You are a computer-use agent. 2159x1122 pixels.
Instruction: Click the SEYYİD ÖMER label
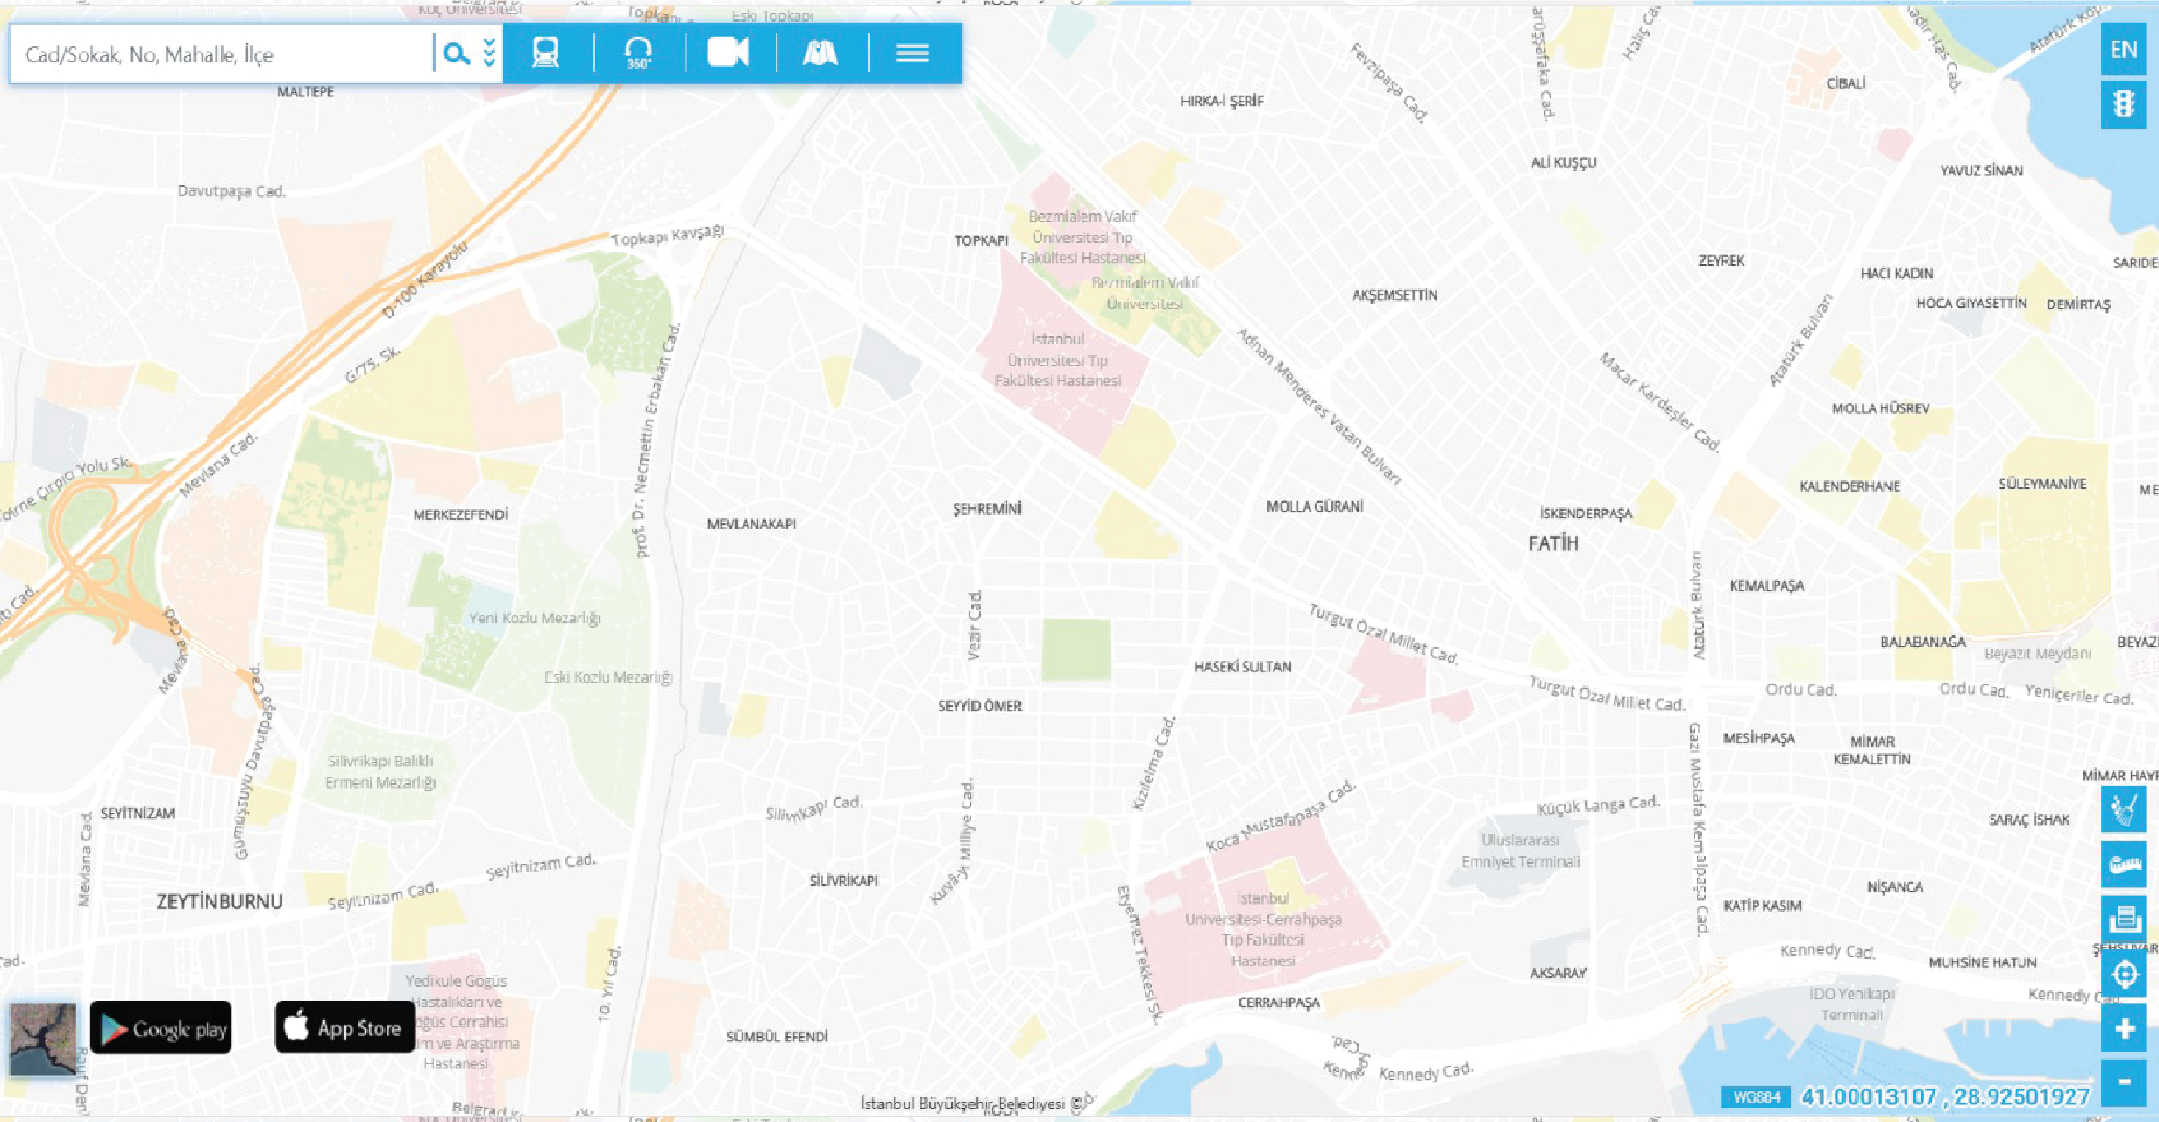pyautogui.click(x=980, y=705)
